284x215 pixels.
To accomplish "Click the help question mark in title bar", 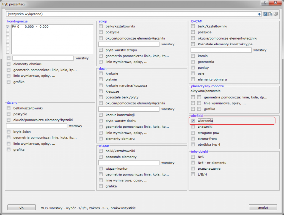I will (x=265, y=3).
